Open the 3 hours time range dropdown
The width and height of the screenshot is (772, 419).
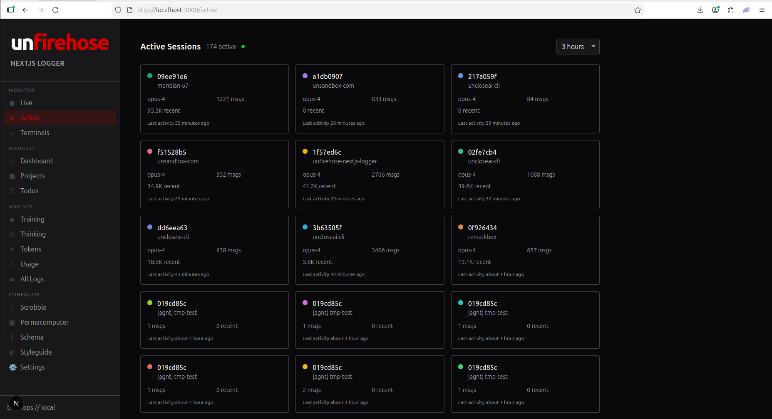click(577, 47)
